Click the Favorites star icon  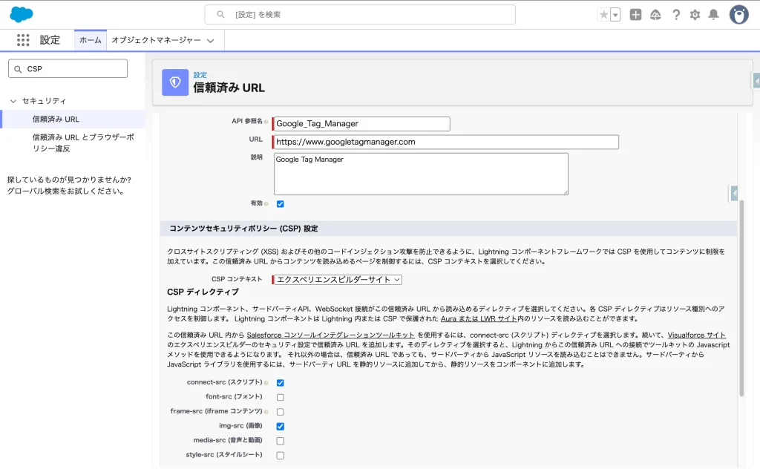coord(603,15)
